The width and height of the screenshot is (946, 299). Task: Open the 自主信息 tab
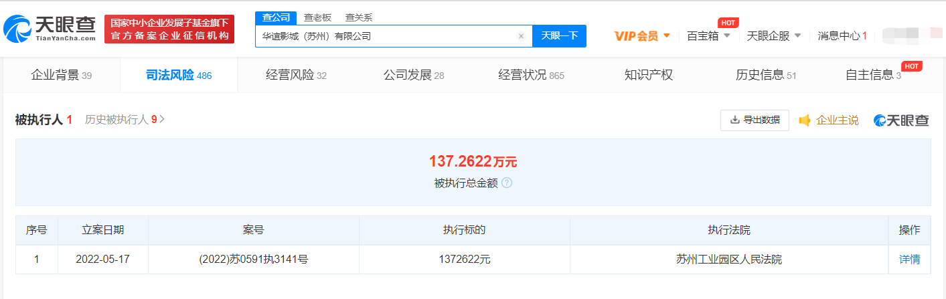(873, 75)
